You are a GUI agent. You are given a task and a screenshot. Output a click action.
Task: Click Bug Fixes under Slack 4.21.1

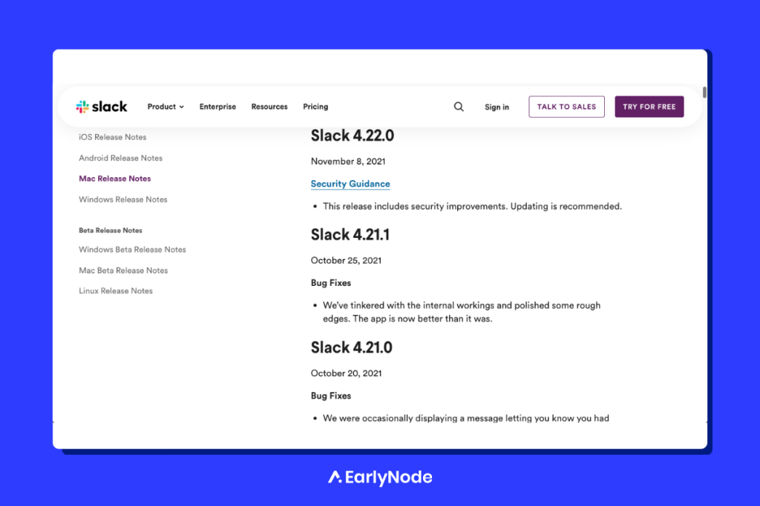point(331,283)
